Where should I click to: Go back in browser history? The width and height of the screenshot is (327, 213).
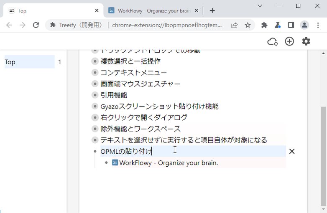[9, 25]
